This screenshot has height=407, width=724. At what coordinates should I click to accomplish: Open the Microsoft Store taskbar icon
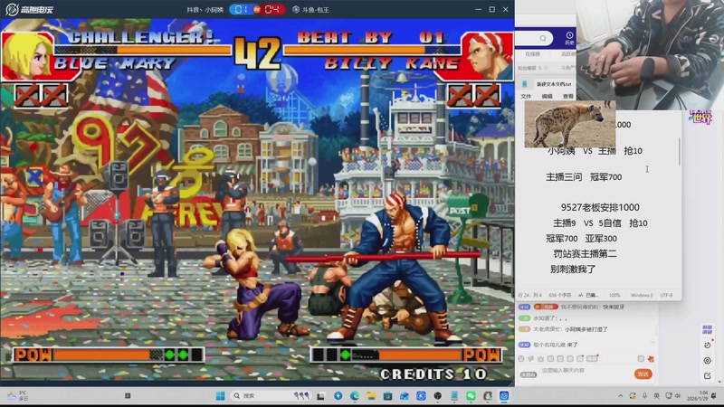(x=388, y=396)
